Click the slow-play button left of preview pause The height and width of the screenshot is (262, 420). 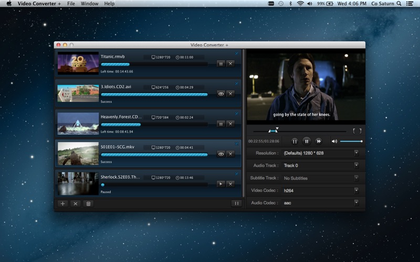[295, 141]
